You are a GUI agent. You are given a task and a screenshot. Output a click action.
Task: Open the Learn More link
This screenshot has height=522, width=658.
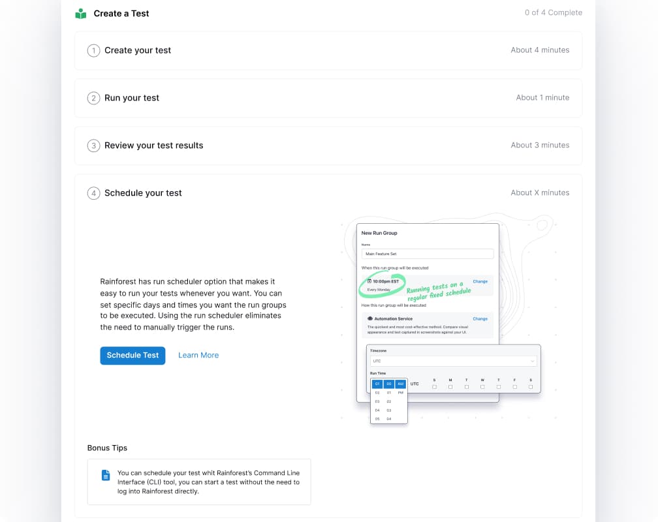click(x=198, y=356)
